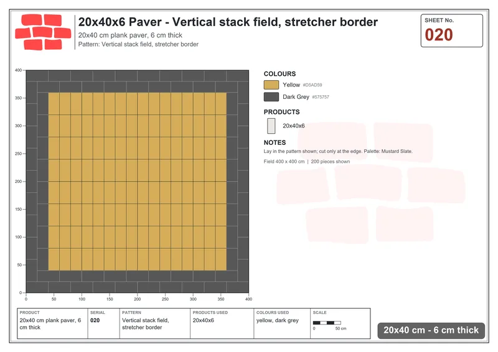Click the x-axis label 250
The width and height of the screenshot is (498, 352).
pyautogui.click(x=165, y=299)
